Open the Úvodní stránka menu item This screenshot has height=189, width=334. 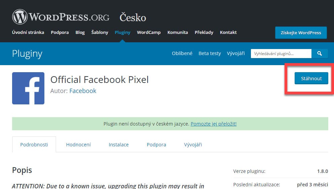(x=28, y=33)
